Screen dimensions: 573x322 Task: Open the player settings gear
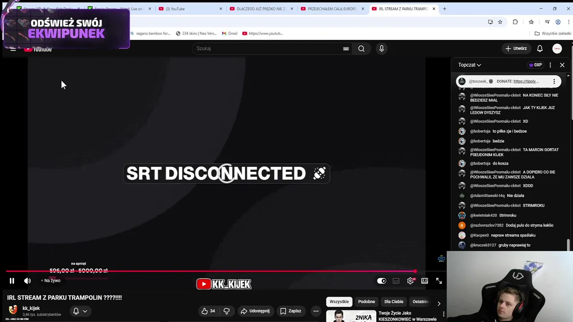[x=411, y=281]
